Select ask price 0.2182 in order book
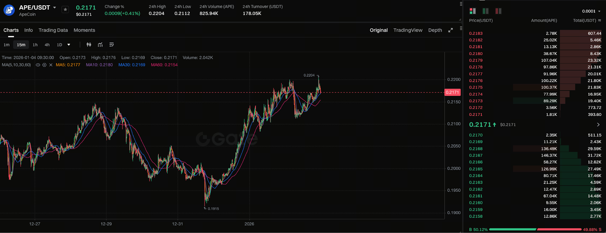Viewport: 606px width, 233px height. pyautogui.click(x=476, y=40)
